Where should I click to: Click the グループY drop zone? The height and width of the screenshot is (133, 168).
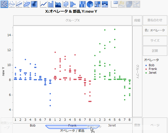click(x=137, y=71)
